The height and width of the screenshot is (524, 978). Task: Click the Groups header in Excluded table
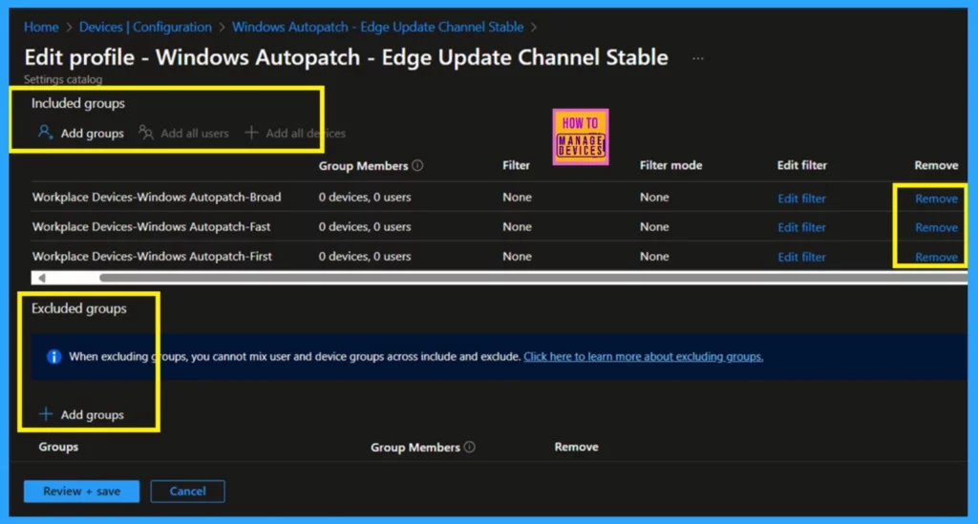[58, 447]
